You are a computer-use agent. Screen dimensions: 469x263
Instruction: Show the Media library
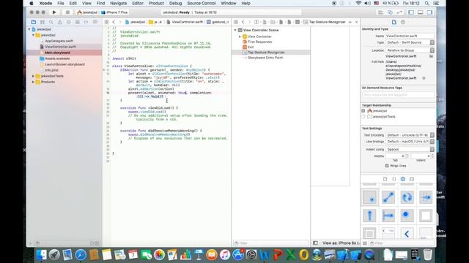412,179
